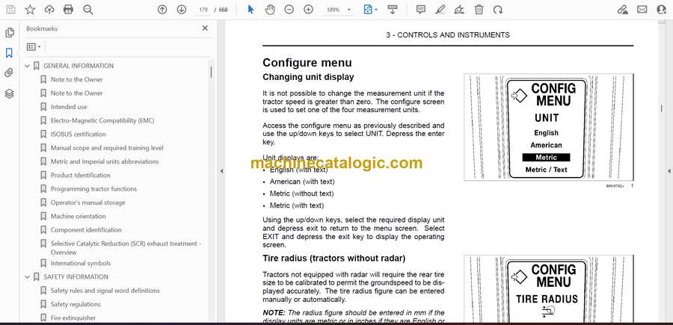Click the CONFIG MENU UNIT figure
Screen dimensions: 673x325
click(x=549, y=127)
